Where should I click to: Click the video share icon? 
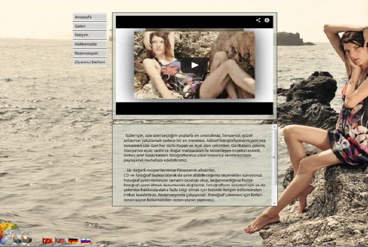point(258,20)
